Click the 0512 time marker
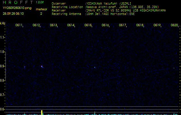181x115 pixels. click(36, 25)
